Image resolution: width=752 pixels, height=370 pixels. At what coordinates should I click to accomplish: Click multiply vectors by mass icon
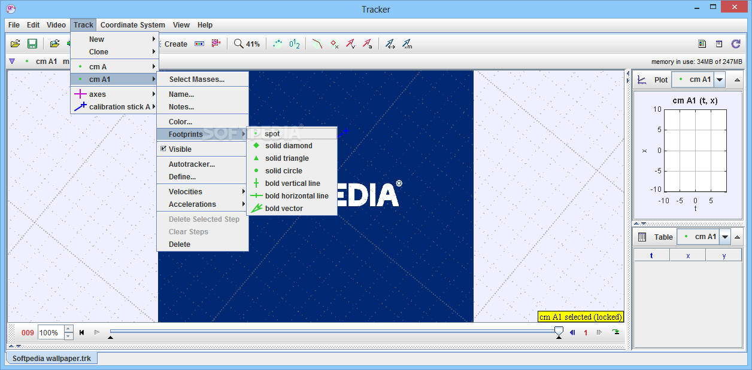pos(407,44)
